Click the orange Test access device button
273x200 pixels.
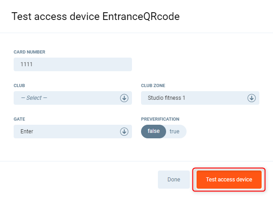point(229,180)
